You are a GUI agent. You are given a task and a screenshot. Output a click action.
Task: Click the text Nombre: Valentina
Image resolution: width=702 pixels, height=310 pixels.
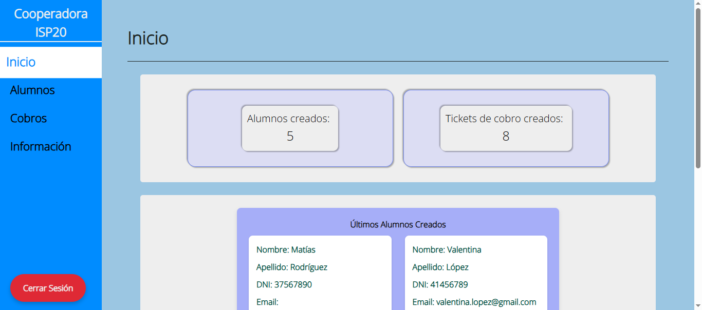pos(447,250)
